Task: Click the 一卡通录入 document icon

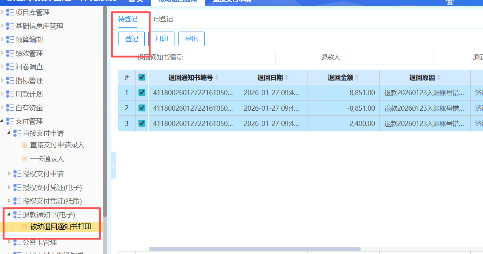Action: coord(25,159)
